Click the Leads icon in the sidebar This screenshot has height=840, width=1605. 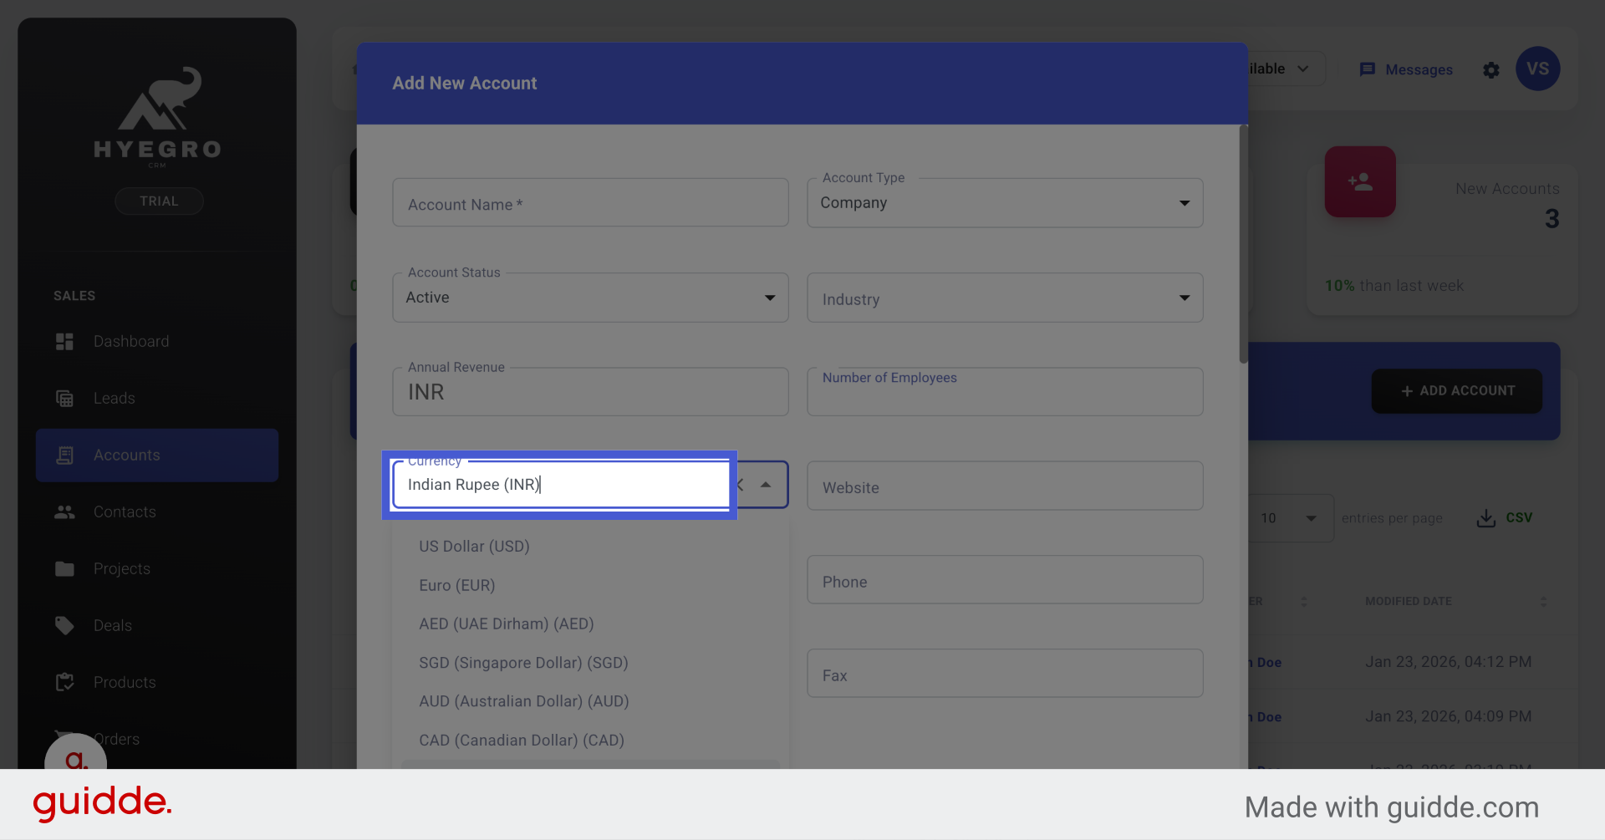pos(64,398)
